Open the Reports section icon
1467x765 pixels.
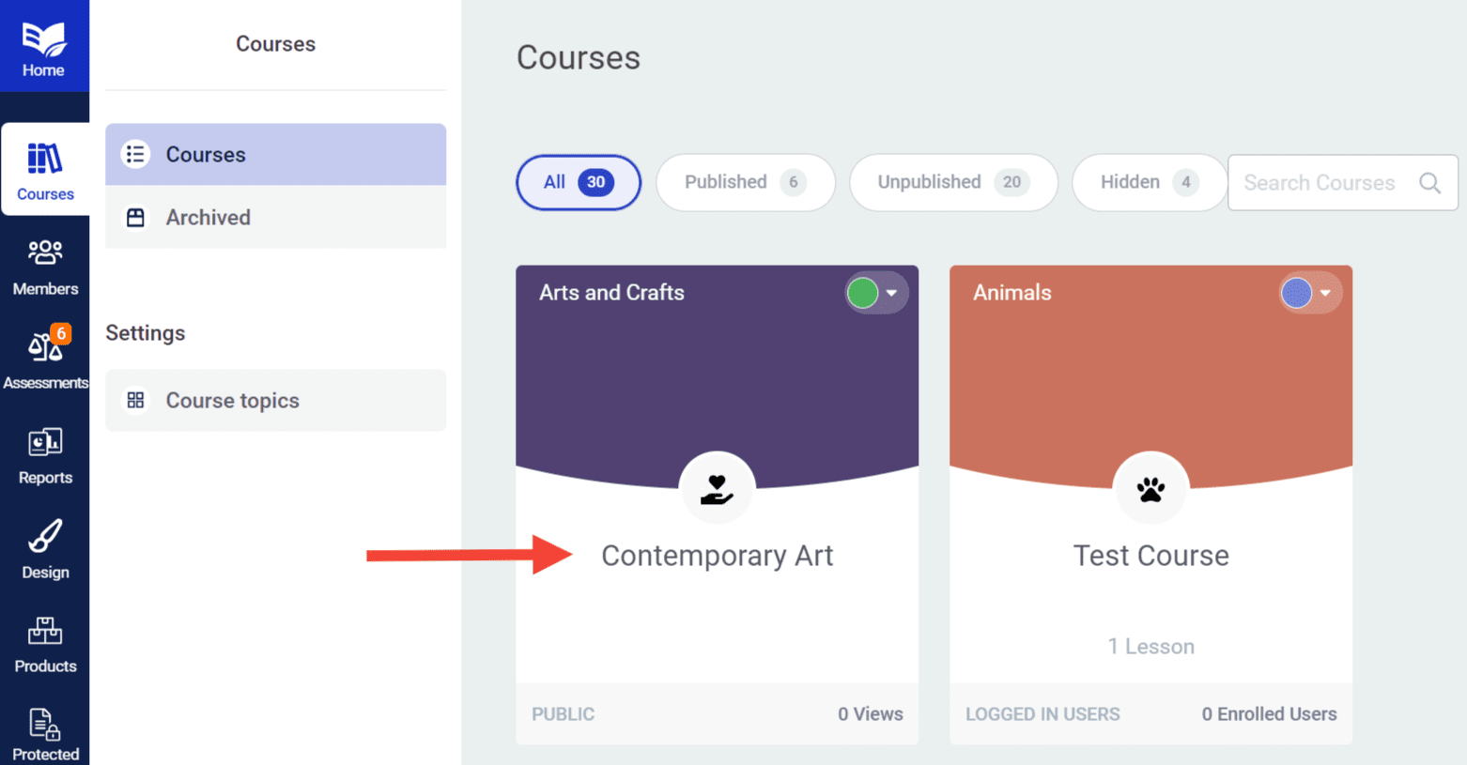pos(45,442)
